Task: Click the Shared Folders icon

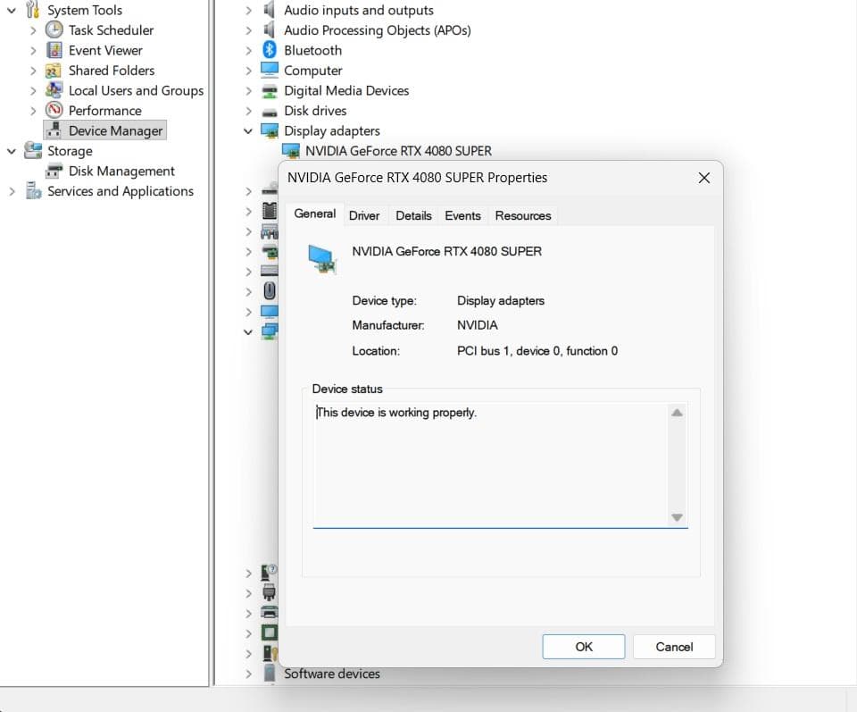Action: (54, 70)
